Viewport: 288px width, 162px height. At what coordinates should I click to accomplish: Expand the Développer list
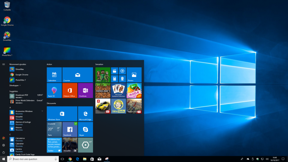[15, 85]
